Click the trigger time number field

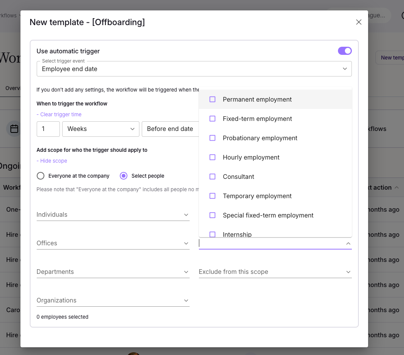pyautogui.click(x=48, y=129)
